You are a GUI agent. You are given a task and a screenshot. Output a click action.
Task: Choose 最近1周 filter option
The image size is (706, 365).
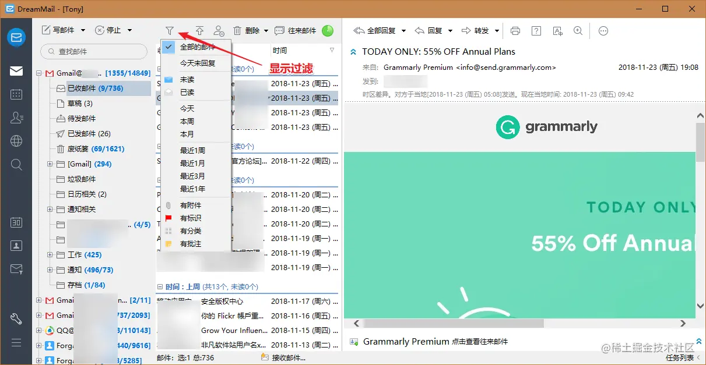click(x=196, y=151)
